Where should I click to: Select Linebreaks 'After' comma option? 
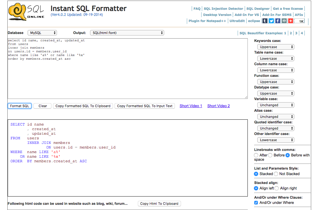click(256, 155)
